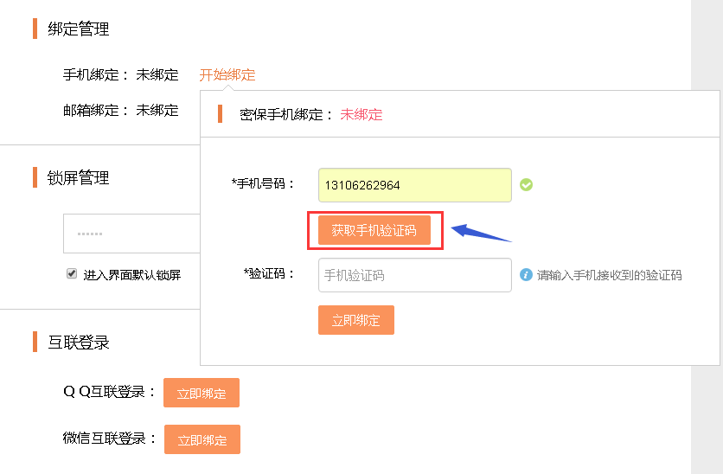Bind QQ login with its 立即绑定 button
This screenshot has width=723, height=474.
coord(202,393)
